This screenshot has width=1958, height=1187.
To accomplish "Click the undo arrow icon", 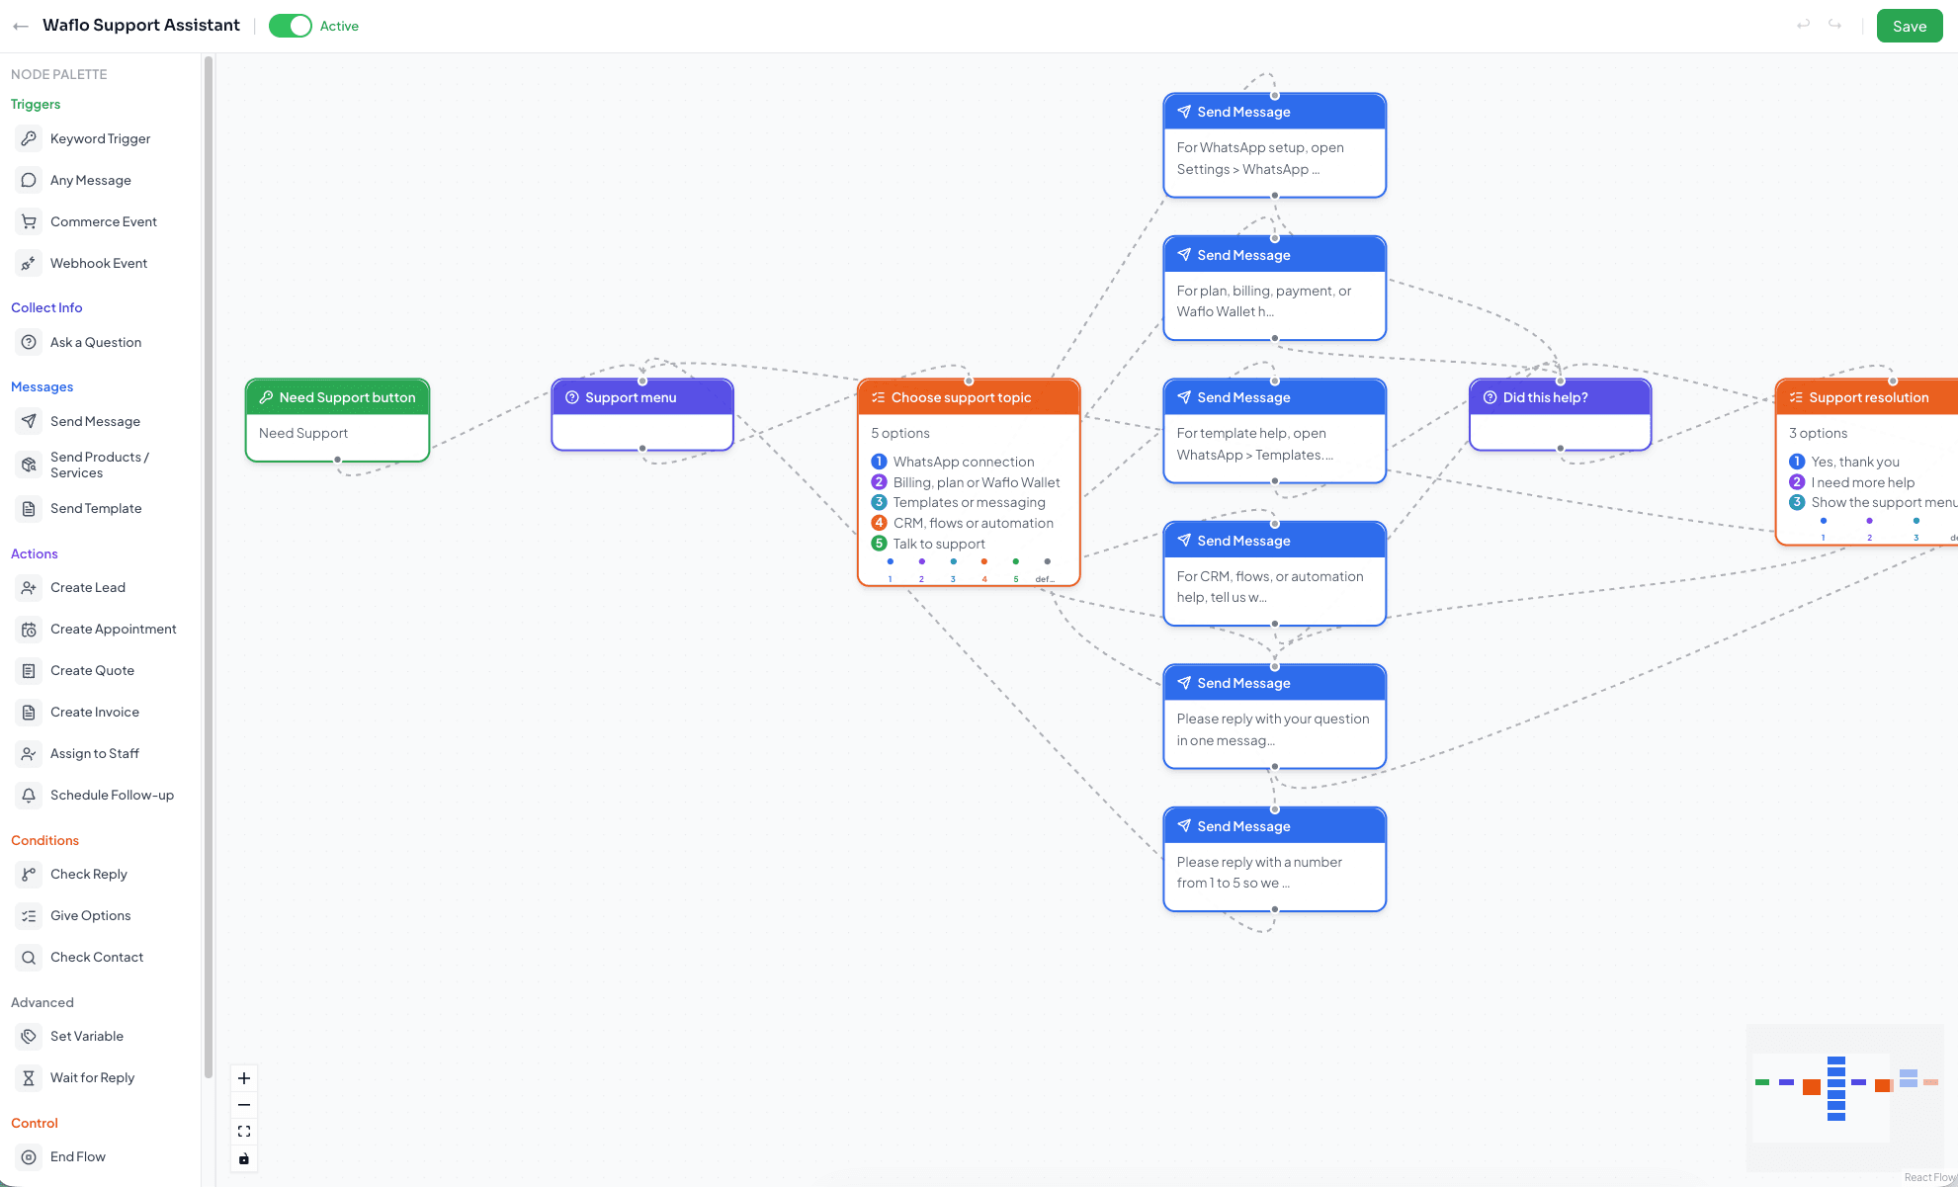I will [x=1803, y=25].
